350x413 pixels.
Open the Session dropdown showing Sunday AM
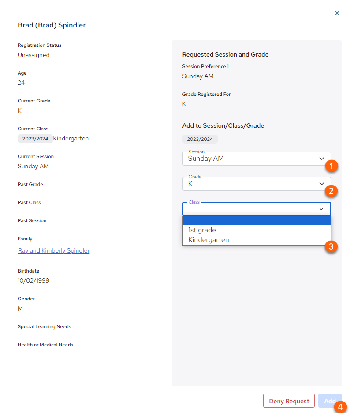pyautogui.click(x=257, y=159)
